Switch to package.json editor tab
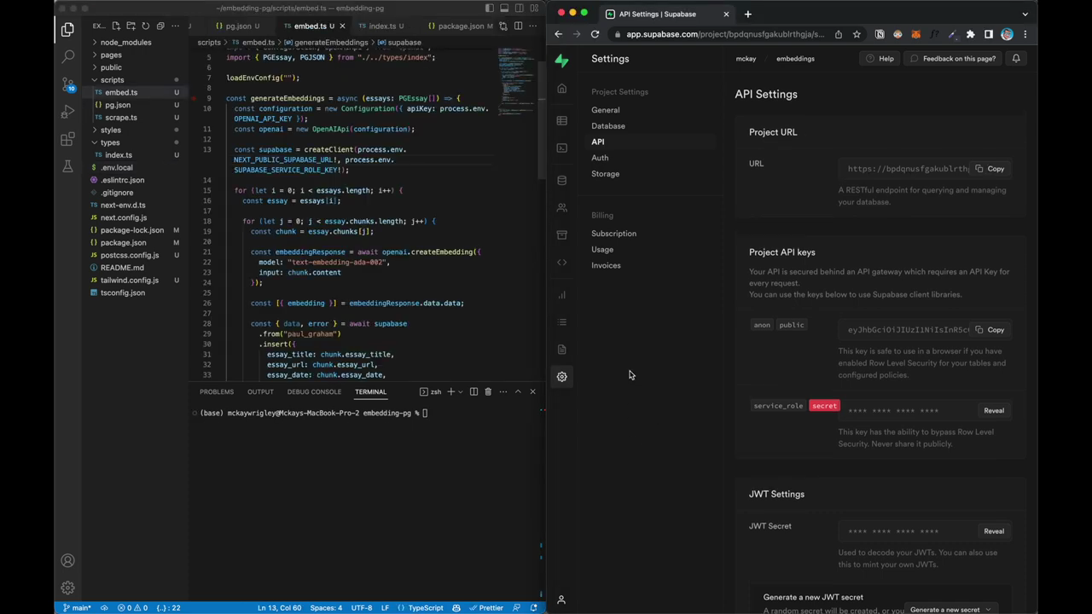Image resolution: width=1092 pixels, height=614 pixels. [x=461, y=26]
